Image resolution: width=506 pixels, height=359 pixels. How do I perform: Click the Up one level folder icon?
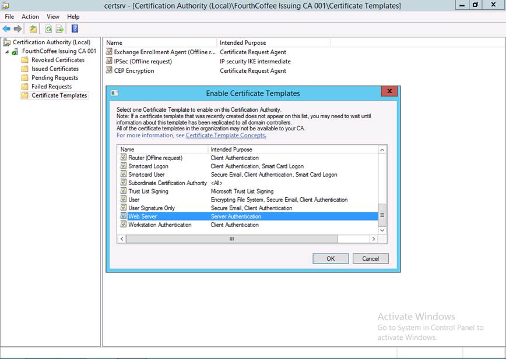click(x=33, y=29)
